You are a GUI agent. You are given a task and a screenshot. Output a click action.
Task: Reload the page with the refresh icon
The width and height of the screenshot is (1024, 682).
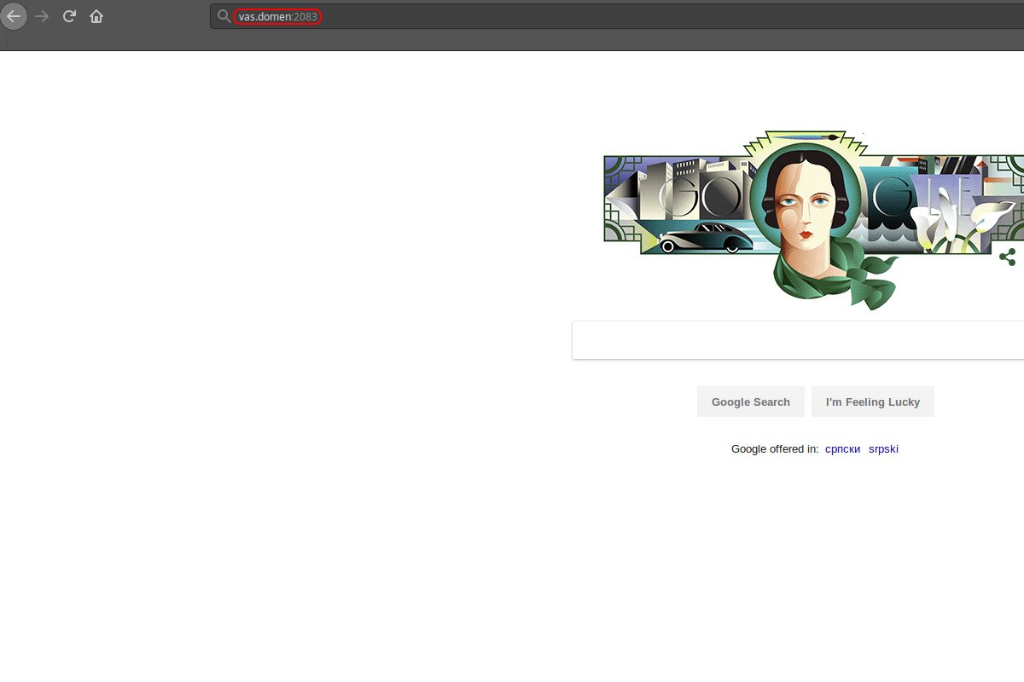(x=70, y=16)
